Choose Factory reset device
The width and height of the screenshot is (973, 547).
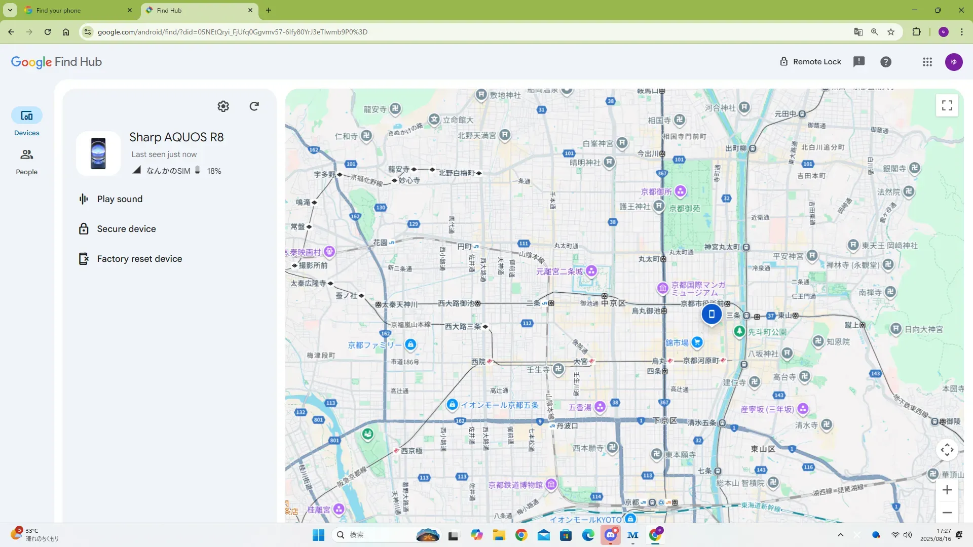[x=139, y=259]
